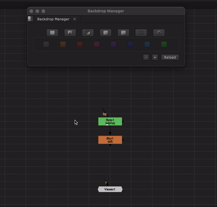Click the fit-to-frame expand icon
217x207 pixels.
coord(141,33)
